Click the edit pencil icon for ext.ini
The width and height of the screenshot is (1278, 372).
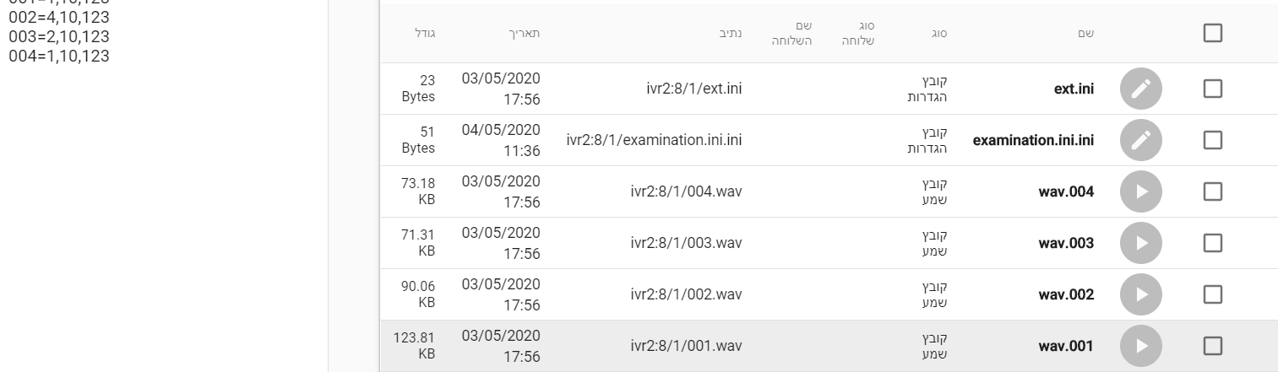coord(1141,89)
